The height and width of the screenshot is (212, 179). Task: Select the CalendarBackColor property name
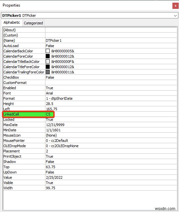click(18, 51)
